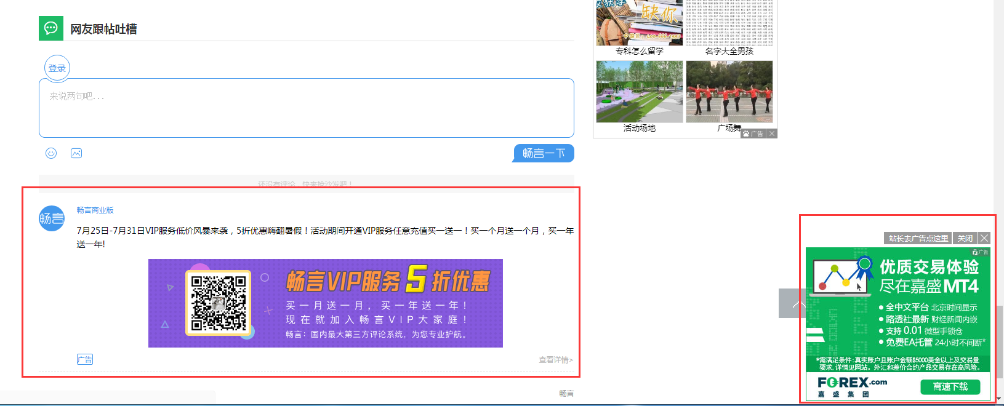This screenshot has height=406, width=1004.
Task: Click the 登录 login circle button
Action: pos(57,68)
